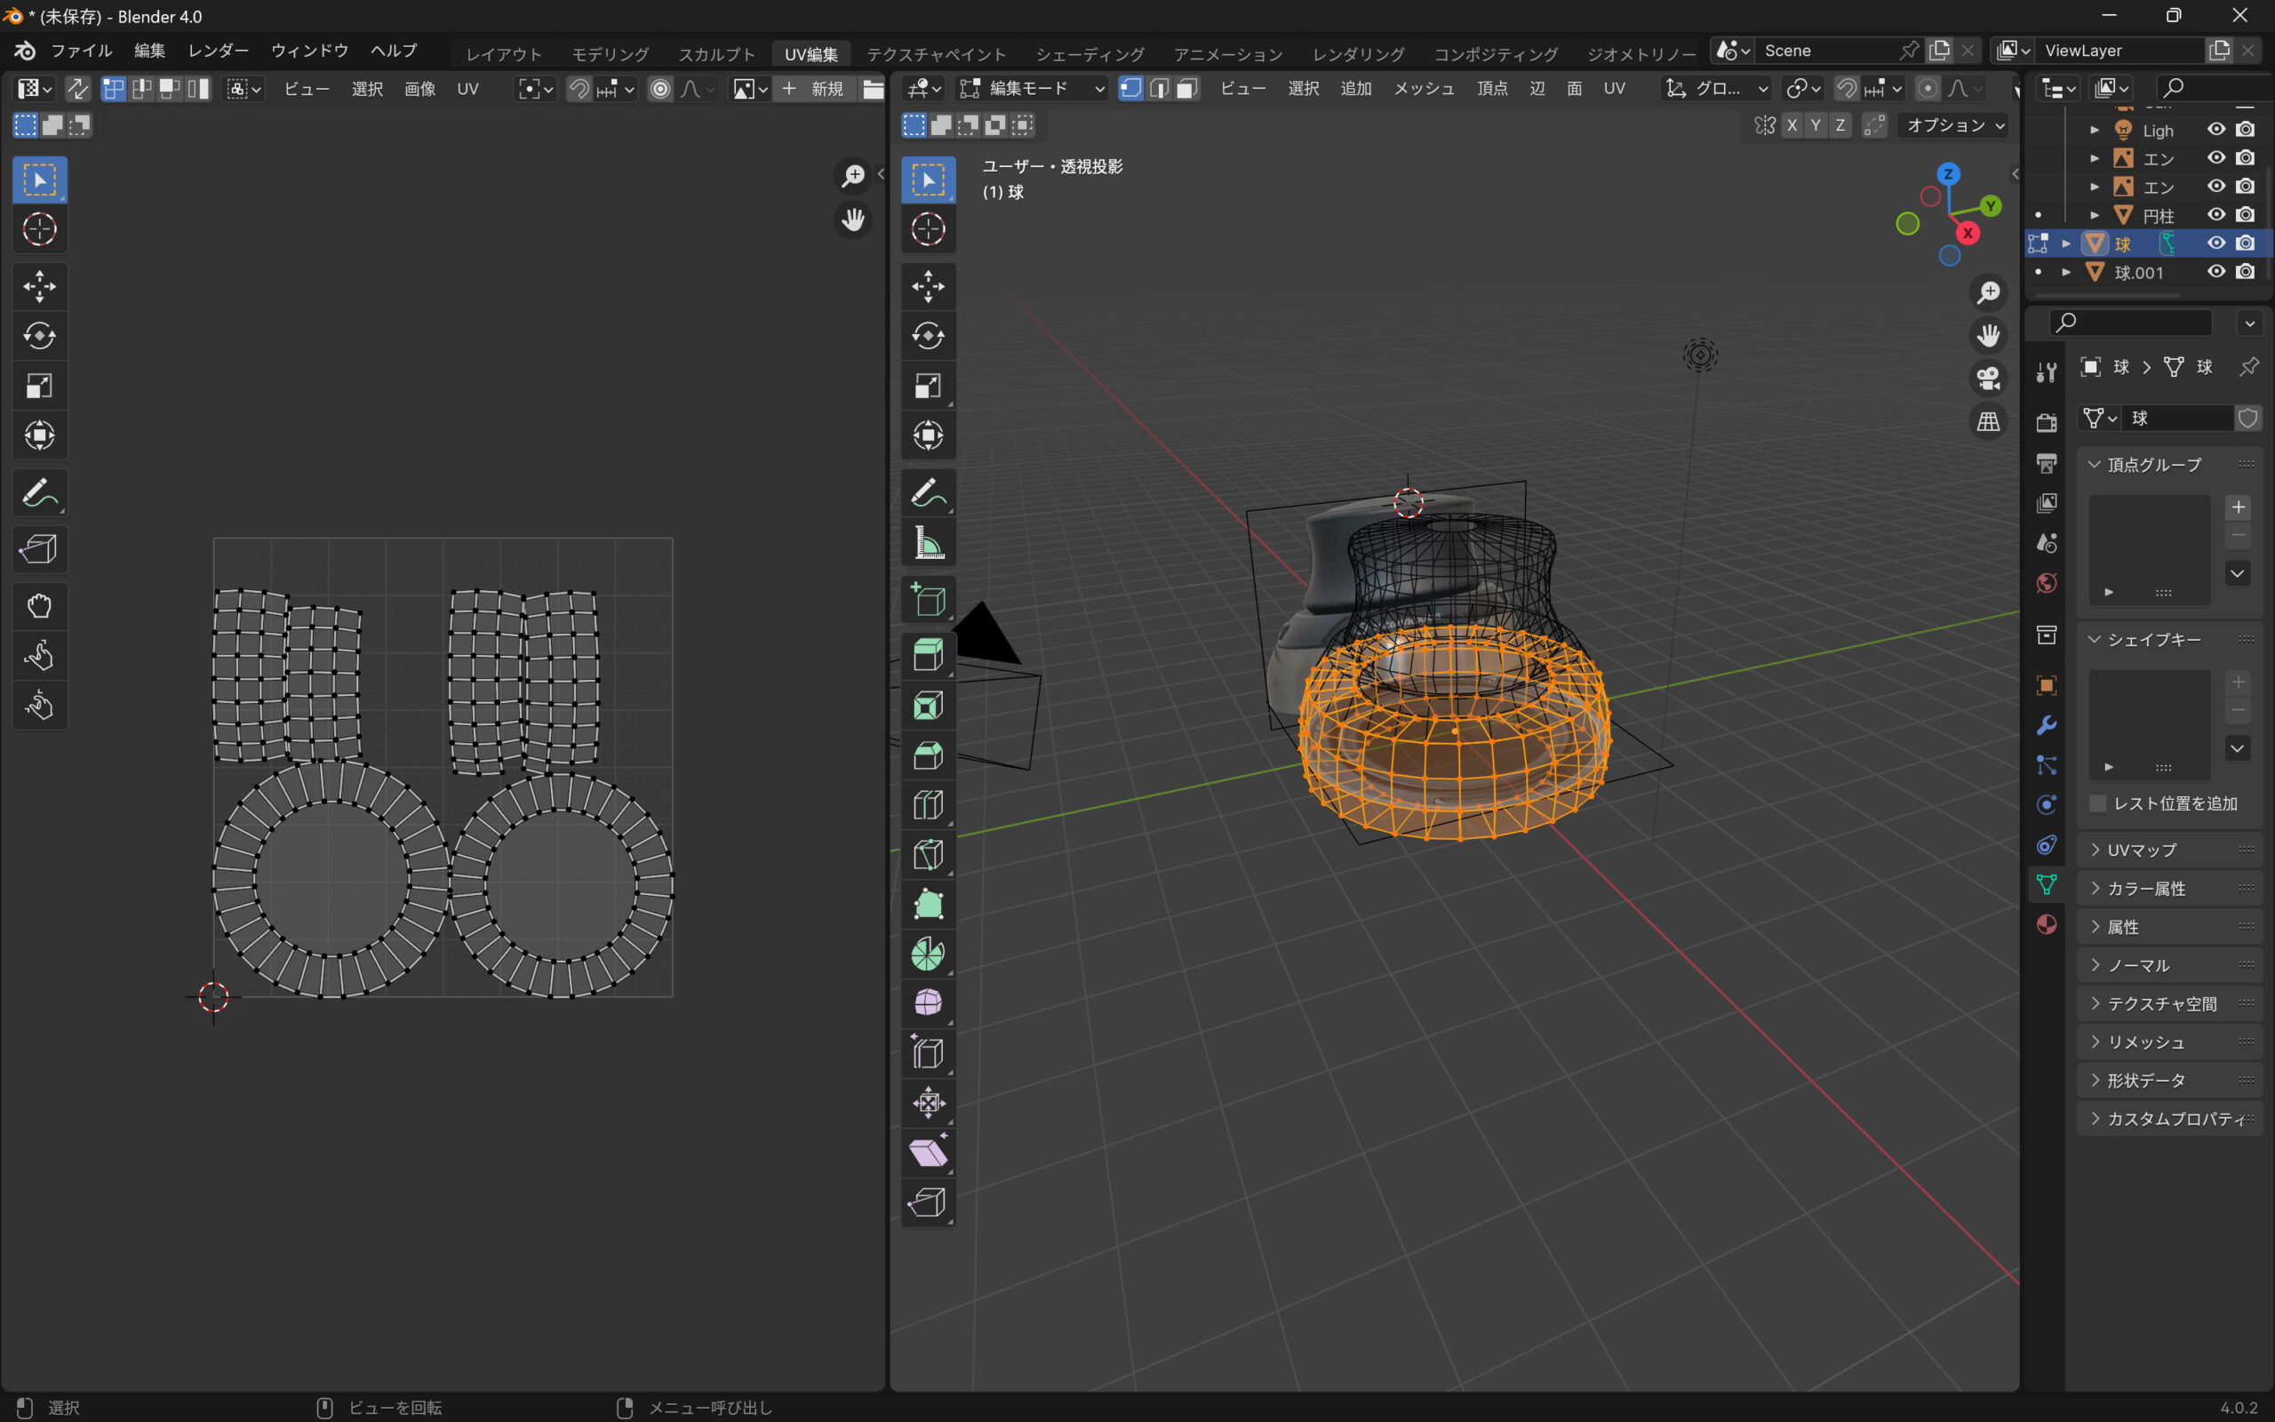Toggle camera view in 3D viewport
This screenshot has height=1422, width=2275.
click(x=1987, y=378)
